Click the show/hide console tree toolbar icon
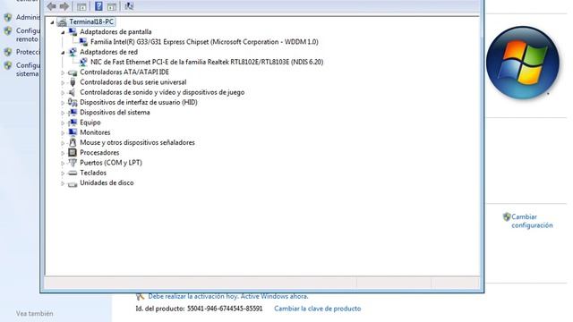573x322 pixels. click(81, 6)
